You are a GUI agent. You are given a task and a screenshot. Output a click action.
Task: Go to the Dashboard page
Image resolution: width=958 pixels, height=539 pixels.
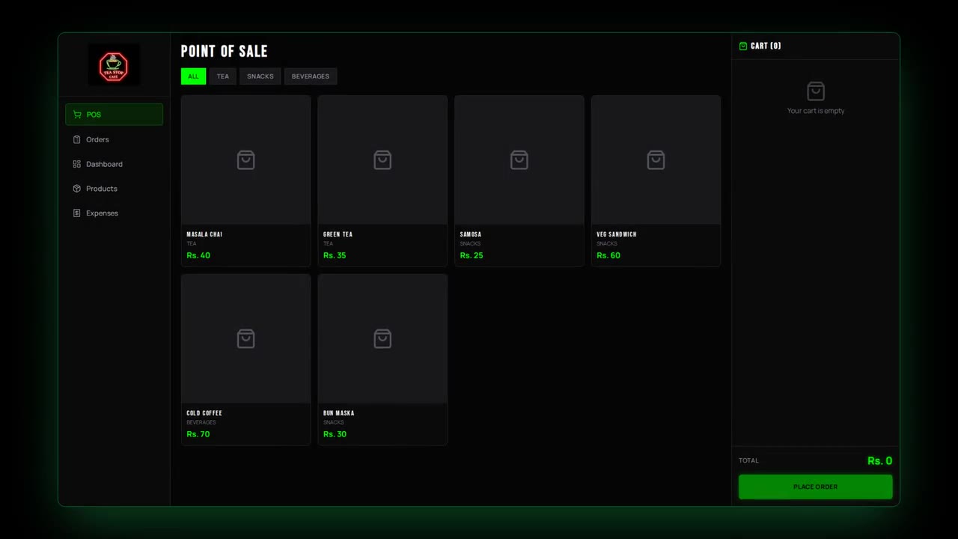tap(114, 164)
